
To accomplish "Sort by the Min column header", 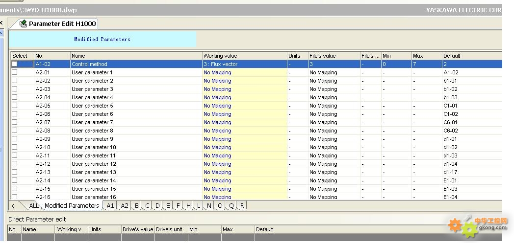I will pos(396,56).
